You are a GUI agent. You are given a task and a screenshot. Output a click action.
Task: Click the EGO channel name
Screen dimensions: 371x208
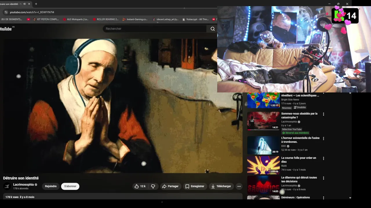(x=283, y=146)
